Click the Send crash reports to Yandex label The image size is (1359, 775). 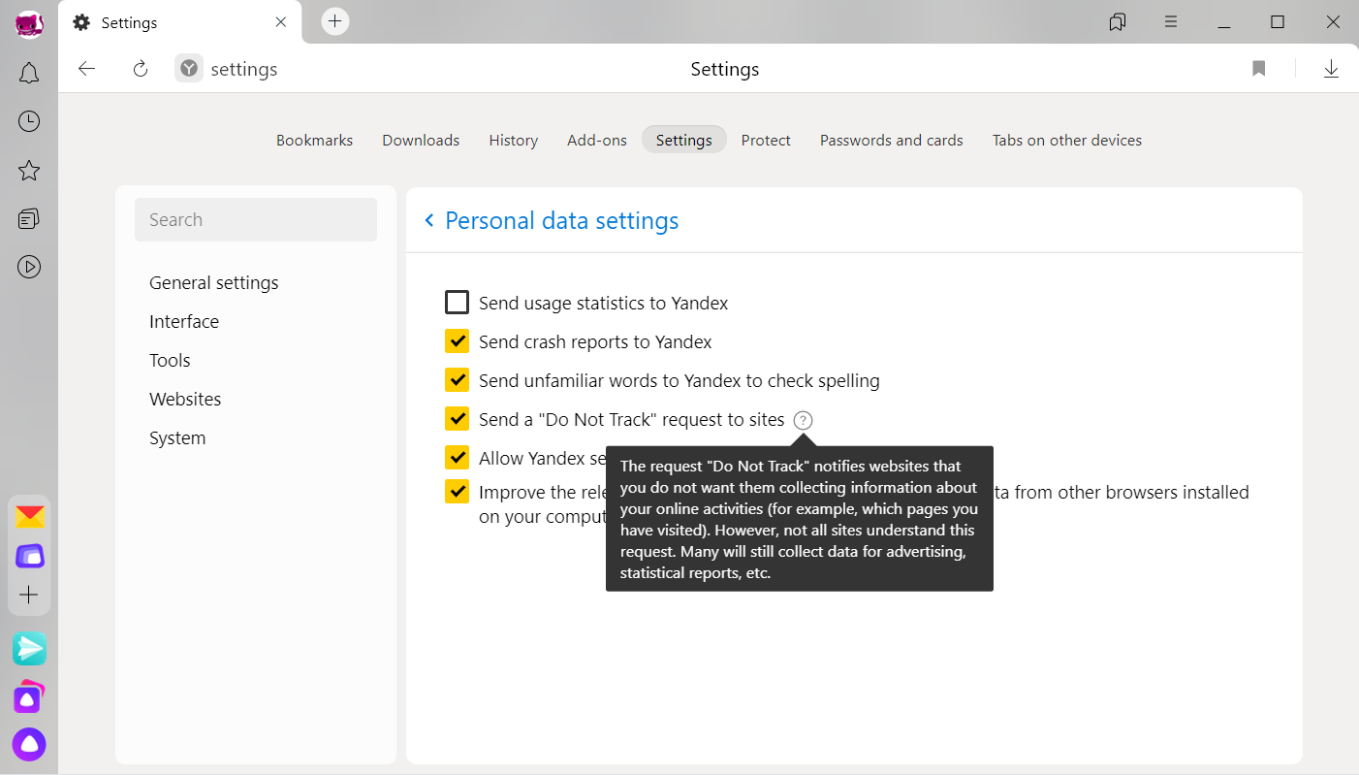tap(595, 341)
